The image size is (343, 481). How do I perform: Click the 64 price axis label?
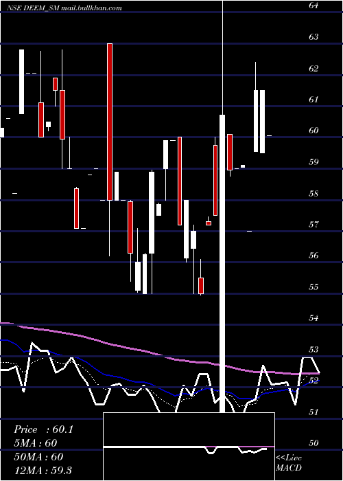[314, 5]
